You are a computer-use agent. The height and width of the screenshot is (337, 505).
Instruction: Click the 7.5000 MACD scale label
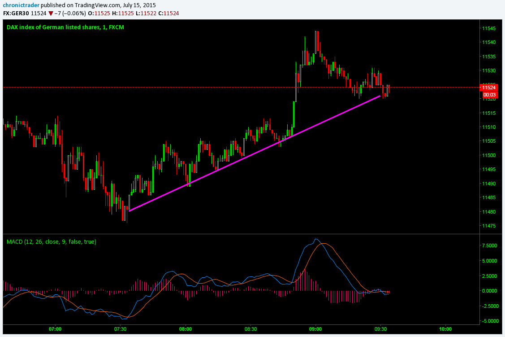(x=489, y=245)
